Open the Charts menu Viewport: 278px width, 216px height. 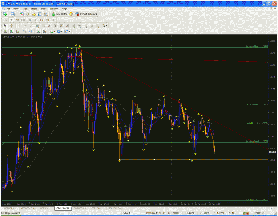[x=34, y=8]
